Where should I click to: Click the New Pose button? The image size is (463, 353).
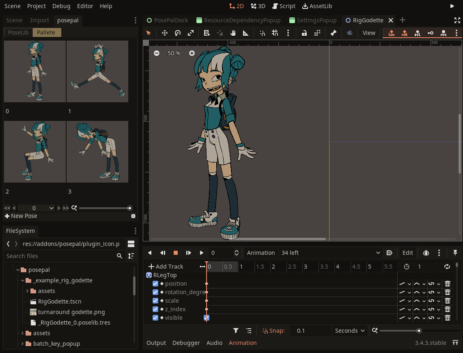[21, 216]
